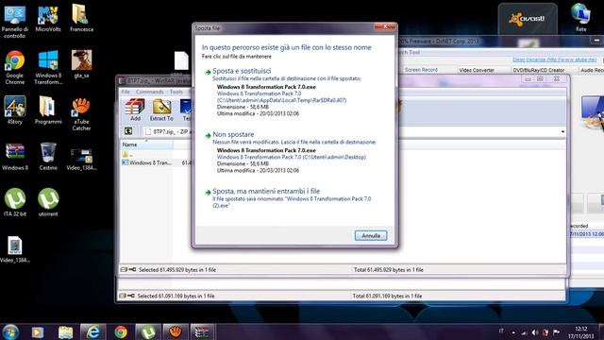Switch to Video Converter tab
Viewport: 604px width, 340px height.
pos(477,70)
